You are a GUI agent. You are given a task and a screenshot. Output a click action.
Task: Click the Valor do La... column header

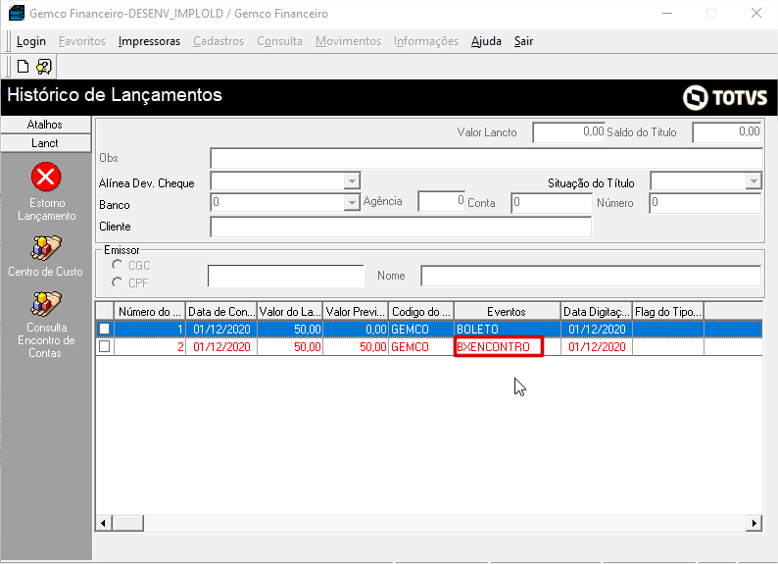coord(290,311)
